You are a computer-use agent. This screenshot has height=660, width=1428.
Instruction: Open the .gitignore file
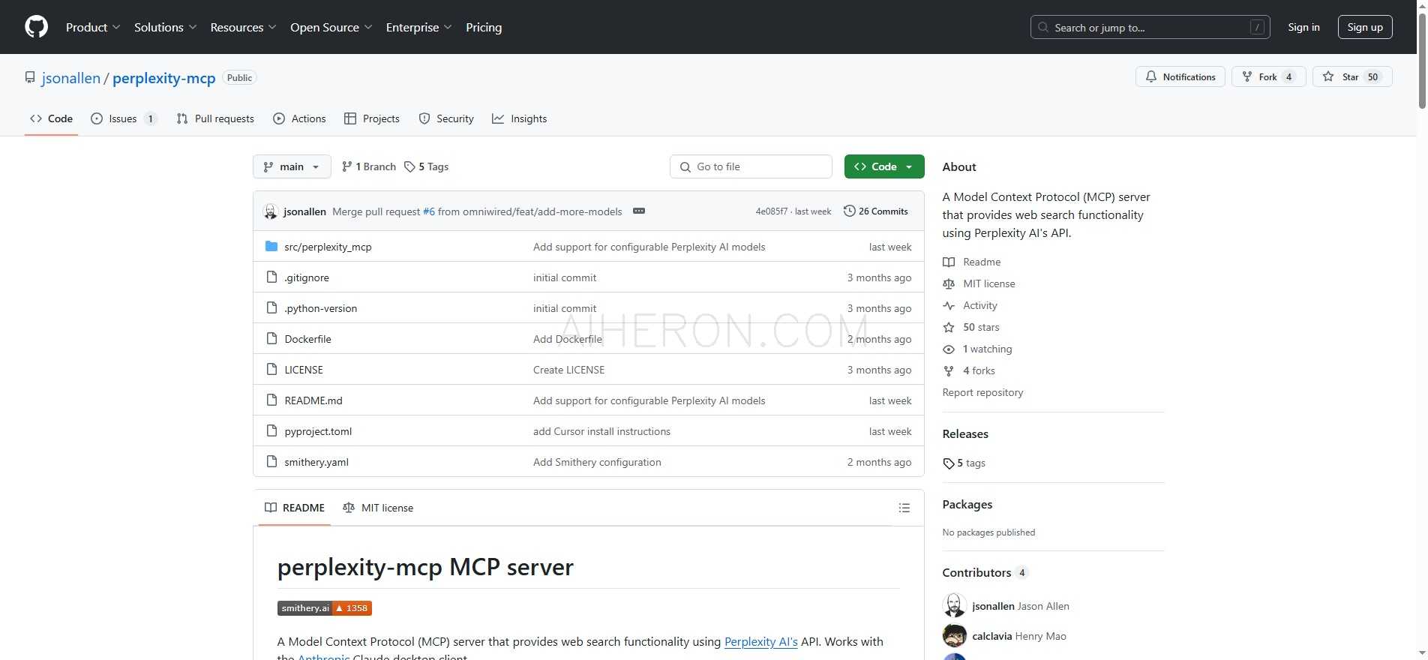click(307, 277)
